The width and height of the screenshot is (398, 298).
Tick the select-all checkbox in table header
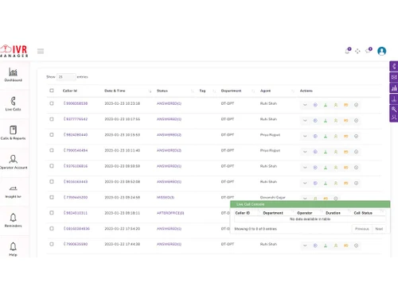tap(52, 91)
